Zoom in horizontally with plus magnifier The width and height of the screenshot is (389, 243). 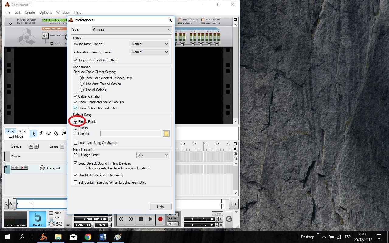[x=11, y=204]
